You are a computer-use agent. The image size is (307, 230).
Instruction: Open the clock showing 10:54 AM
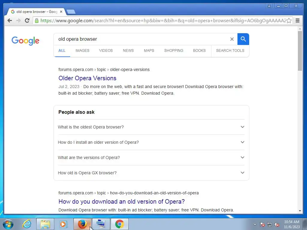(292, 224)
